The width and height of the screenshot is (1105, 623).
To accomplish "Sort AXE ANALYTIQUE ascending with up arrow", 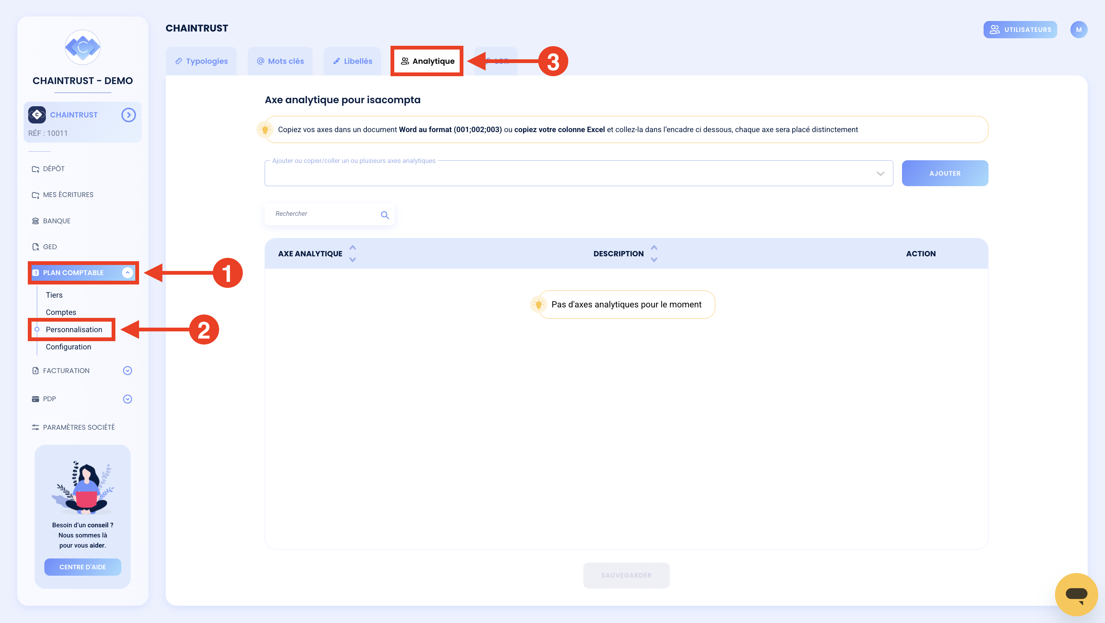I will 353,248.
